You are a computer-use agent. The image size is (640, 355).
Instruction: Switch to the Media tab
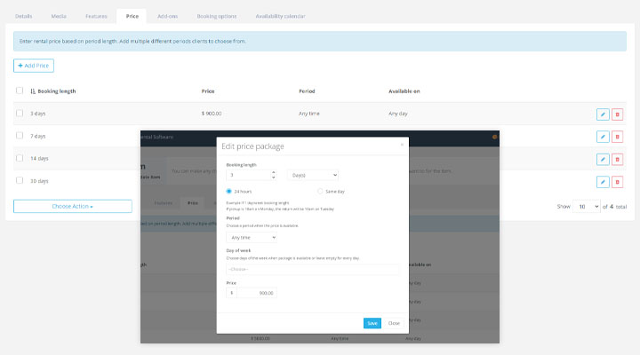pyautogui.click(x=59, y=16)
